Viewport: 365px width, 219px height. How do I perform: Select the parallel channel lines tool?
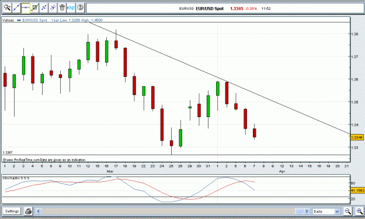(x=53, y=8)
